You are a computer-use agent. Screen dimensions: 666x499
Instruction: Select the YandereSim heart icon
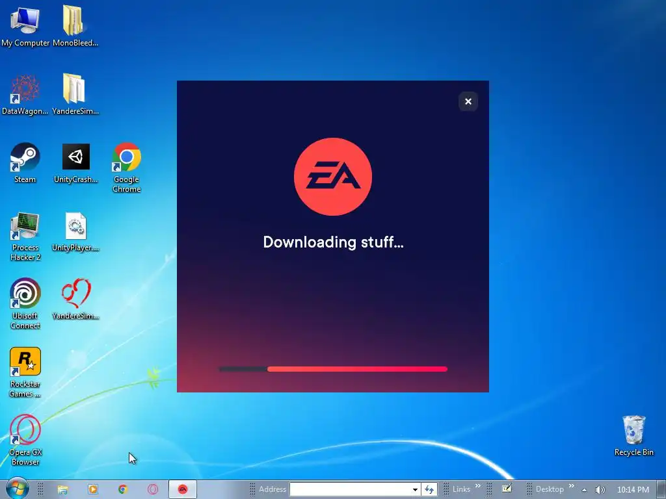pyautogui.click(x=75, y=299)
